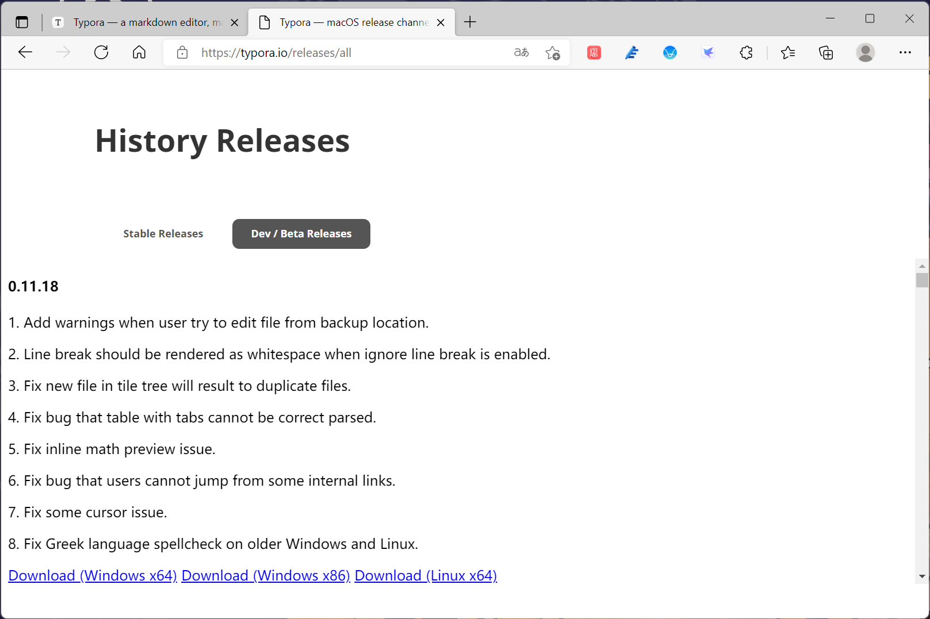
Task: Open the Extensions puzzle menu
Action: (746, 53)
